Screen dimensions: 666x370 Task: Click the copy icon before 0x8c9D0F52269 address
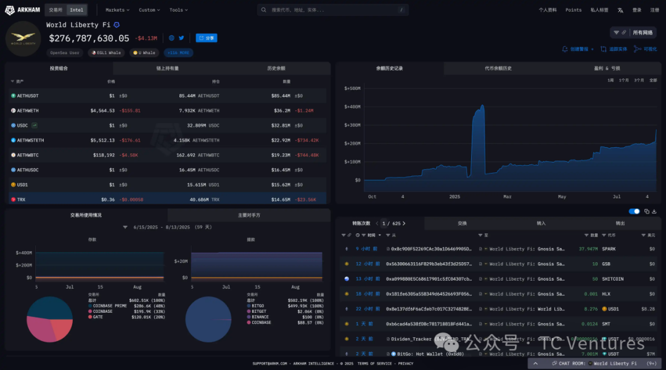(x=388, y=249)
